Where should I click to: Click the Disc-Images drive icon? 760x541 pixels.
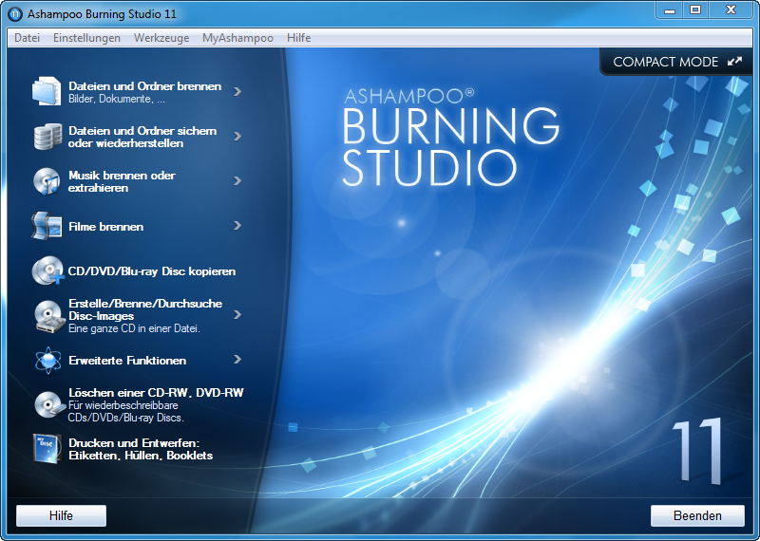[47, 315]
